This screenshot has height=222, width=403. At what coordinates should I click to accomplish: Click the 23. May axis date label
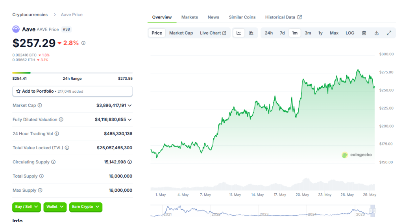[325, 195]
